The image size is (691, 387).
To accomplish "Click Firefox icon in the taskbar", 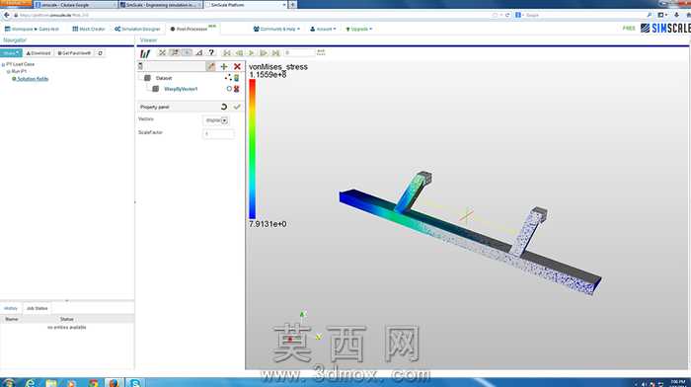I will point(115,382).
